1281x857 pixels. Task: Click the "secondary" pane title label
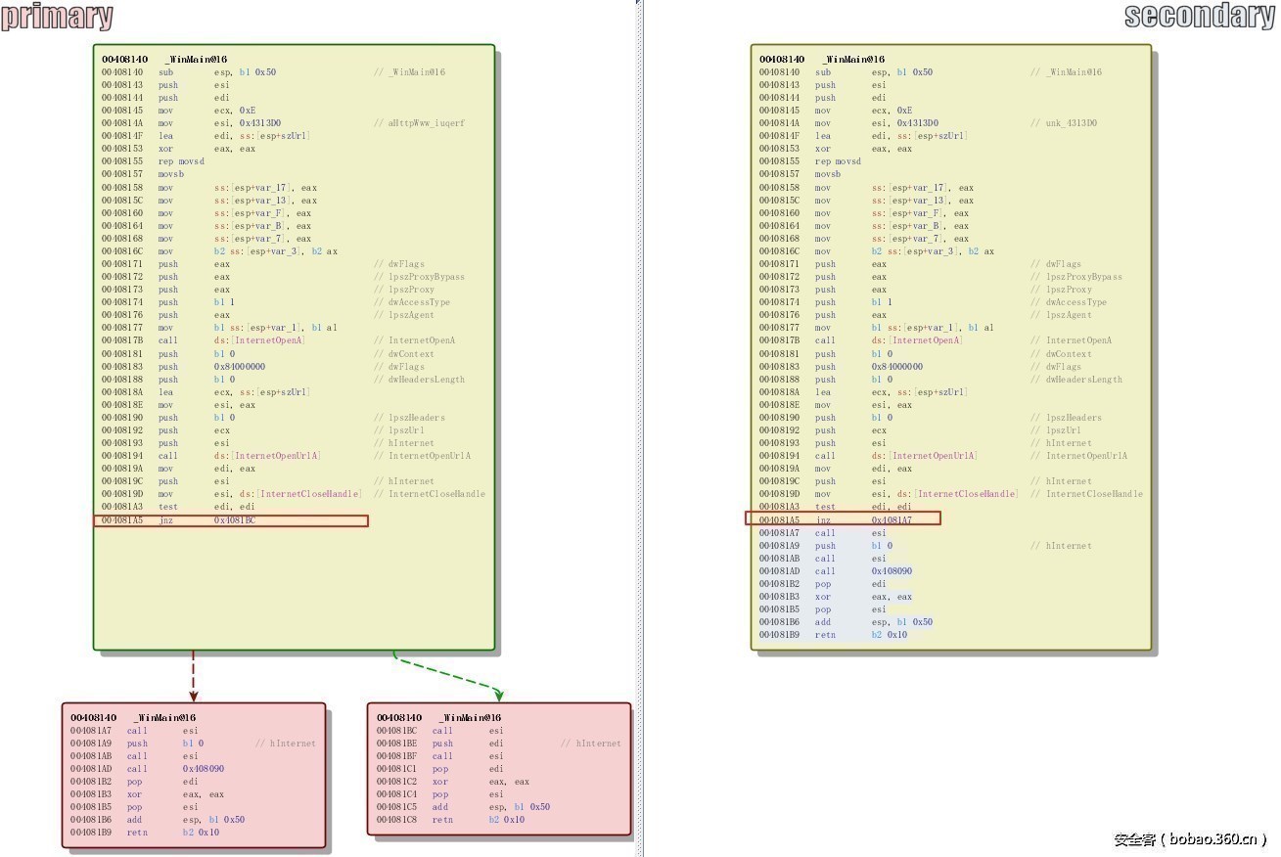[1199, 16]
